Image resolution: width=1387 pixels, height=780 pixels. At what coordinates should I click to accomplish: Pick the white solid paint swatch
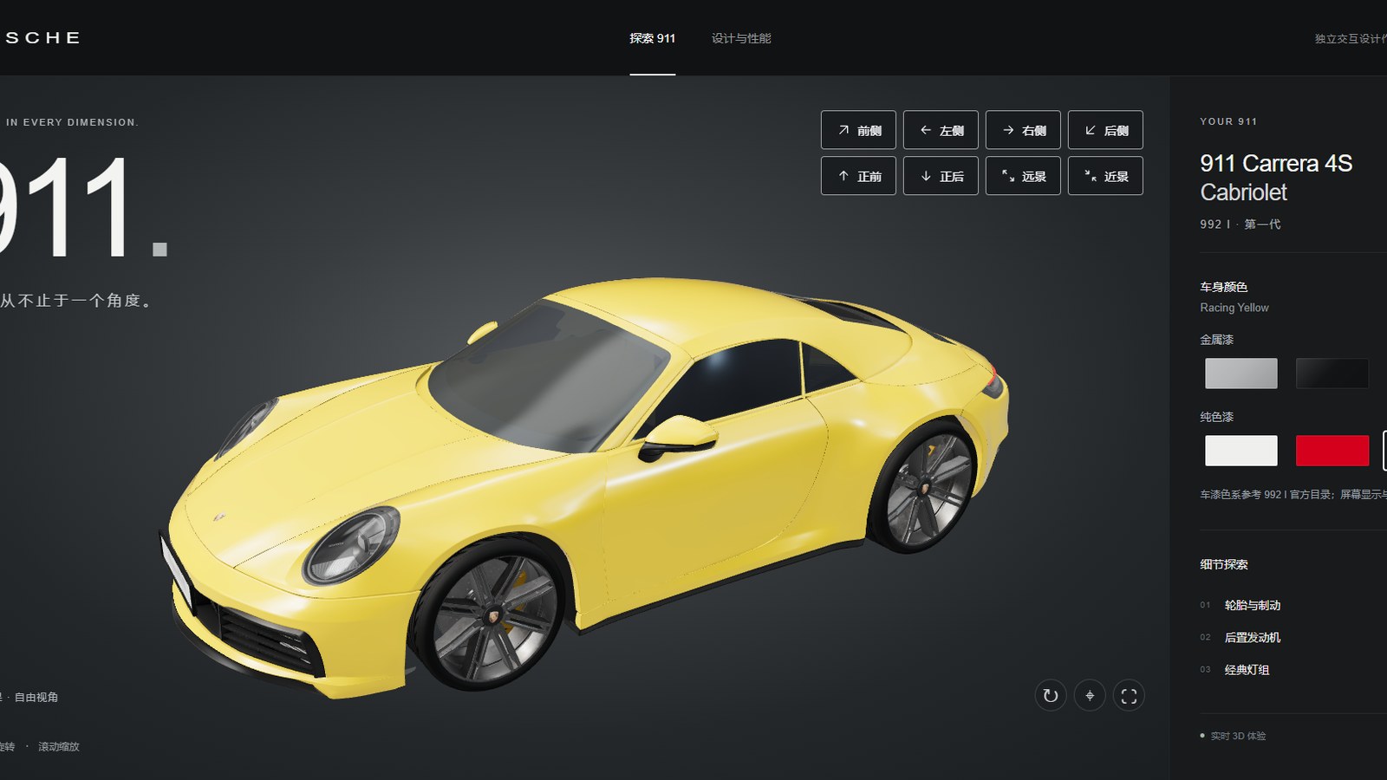(x=1240, y=451)
